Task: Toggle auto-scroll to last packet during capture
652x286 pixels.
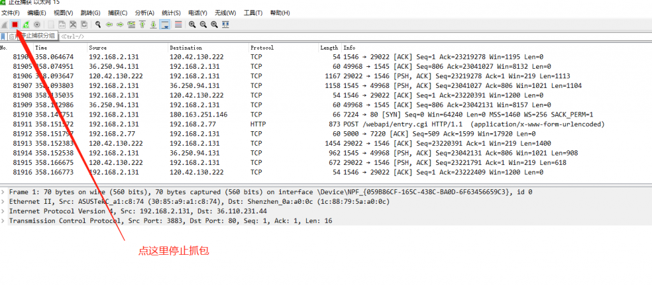Action: click(x=165, y=25)
